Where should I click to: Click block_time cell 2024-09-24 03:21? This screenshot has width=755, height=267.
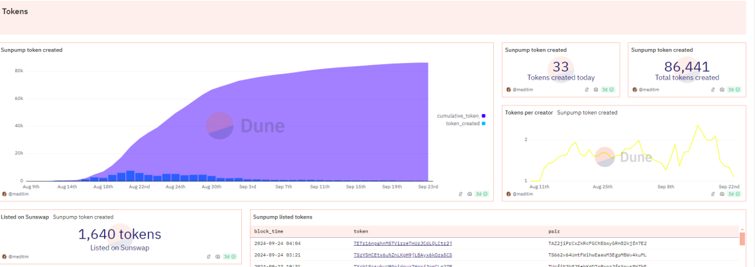tap(277, 254)
